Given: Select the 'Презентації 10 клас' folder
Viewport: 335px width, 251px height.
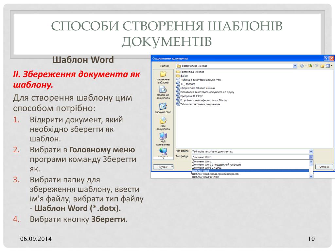Looking at the screenshot, I should (190, 72).
